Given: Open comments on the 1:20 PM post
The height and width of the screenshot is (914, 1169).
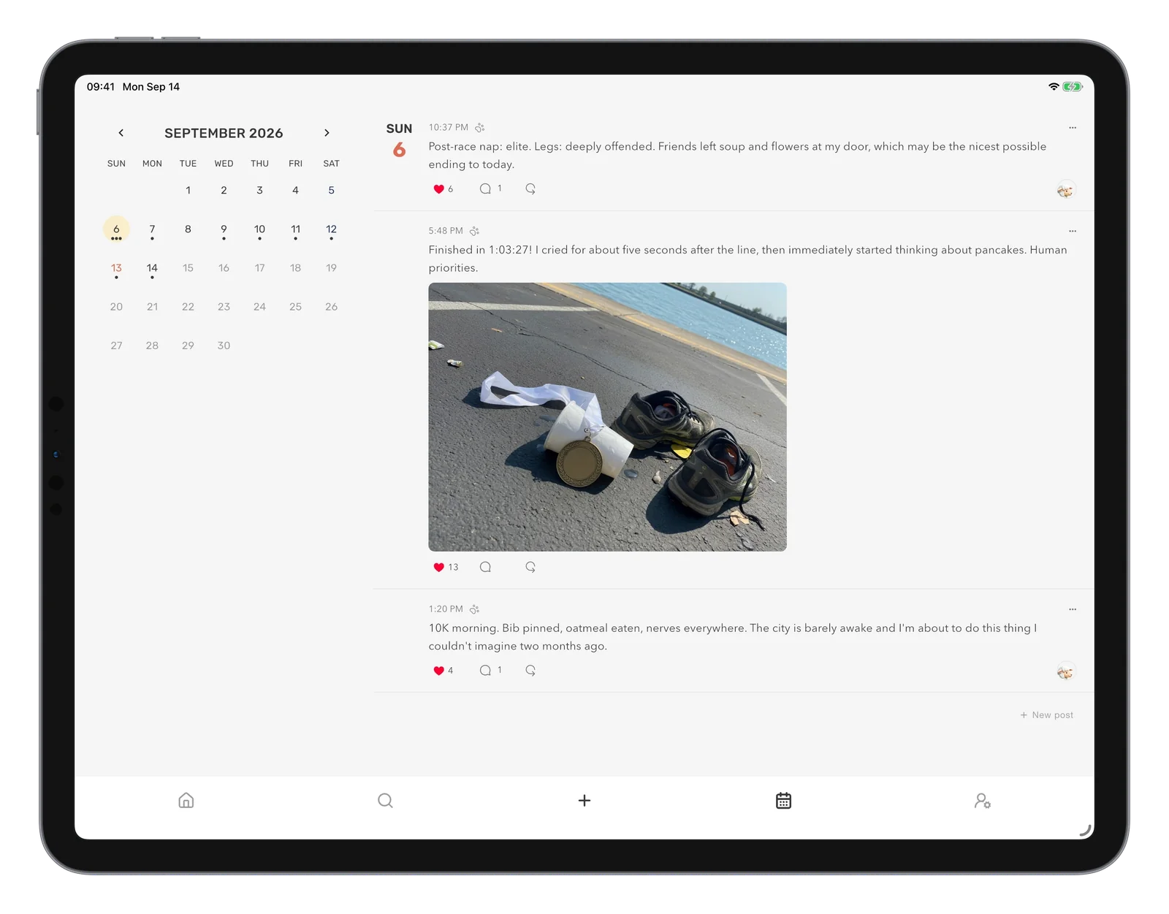Looking at the screenshot, I should coord(485,670).
